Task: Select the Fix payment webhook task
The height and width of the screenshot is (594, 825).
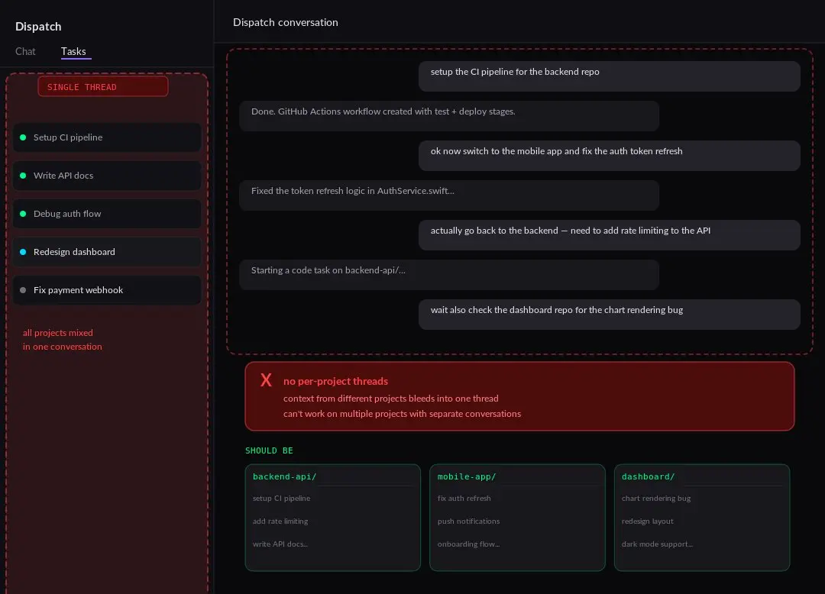Action: pyautogui.click(x=107, y=290)
